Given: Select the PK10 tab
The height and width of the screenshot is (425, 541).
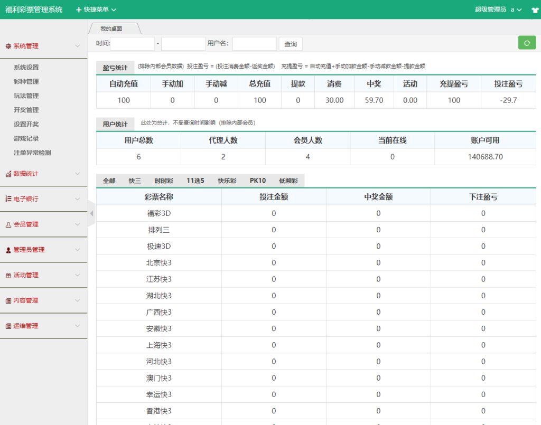Looking at the screenshot, I should click(258, 180).
